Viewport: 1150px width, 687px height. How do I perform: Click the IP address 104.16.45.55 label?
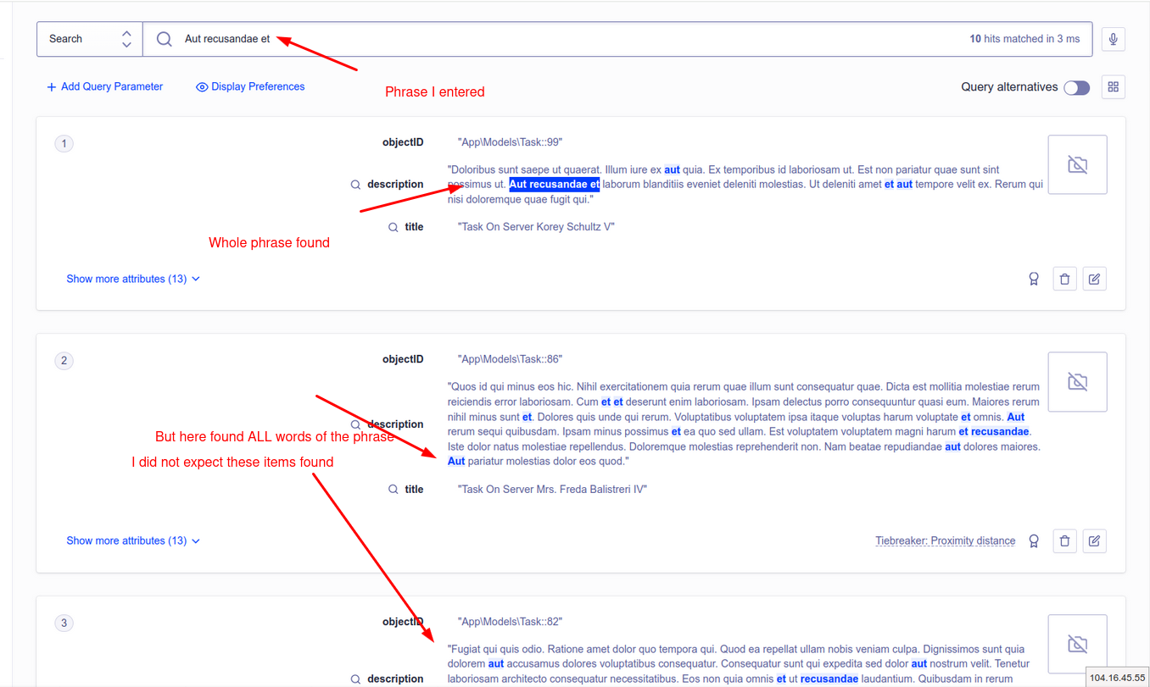point(1117,678)
